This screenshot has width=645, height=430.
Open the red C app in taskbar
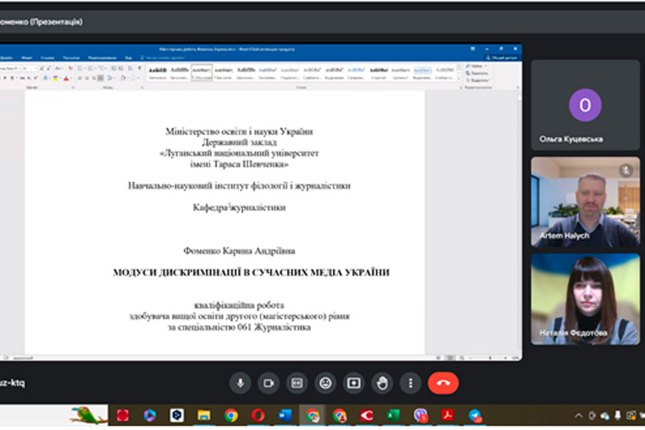pos(366,416)
